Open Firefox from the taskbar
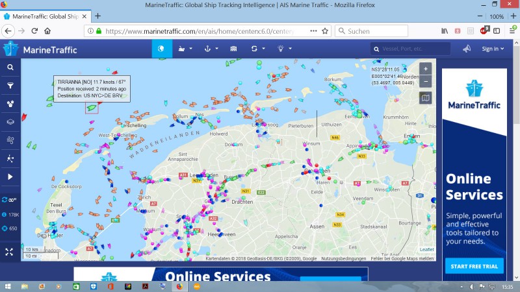Image resolution: width=520 pixels, height=292 pixels. (179, 287)
